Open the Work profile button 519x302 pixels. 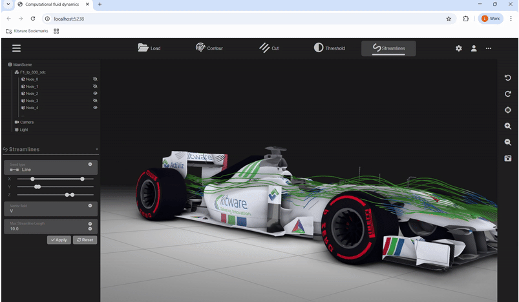pos(491,19)
